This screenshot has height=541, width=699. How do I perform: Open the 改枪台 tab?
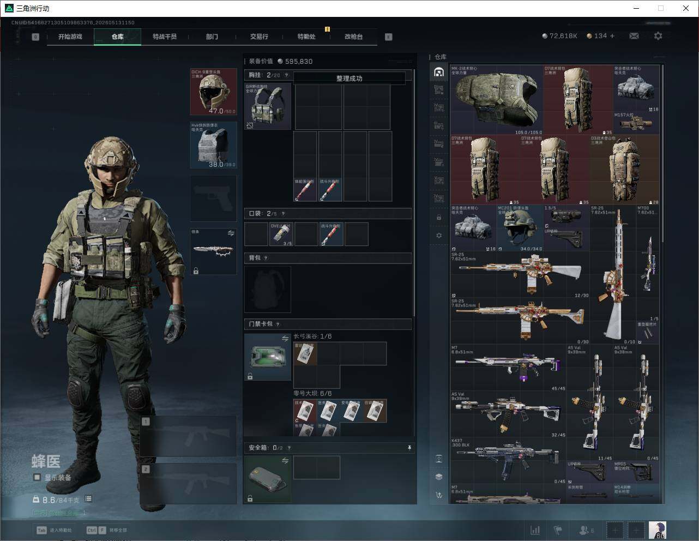pos(353,37)
